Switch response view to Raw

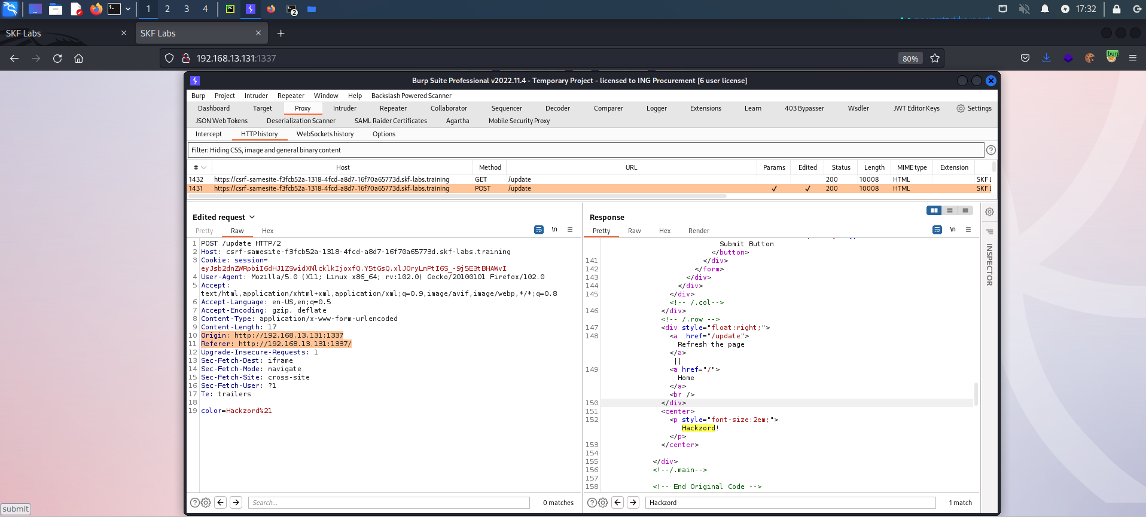[634, 231]
